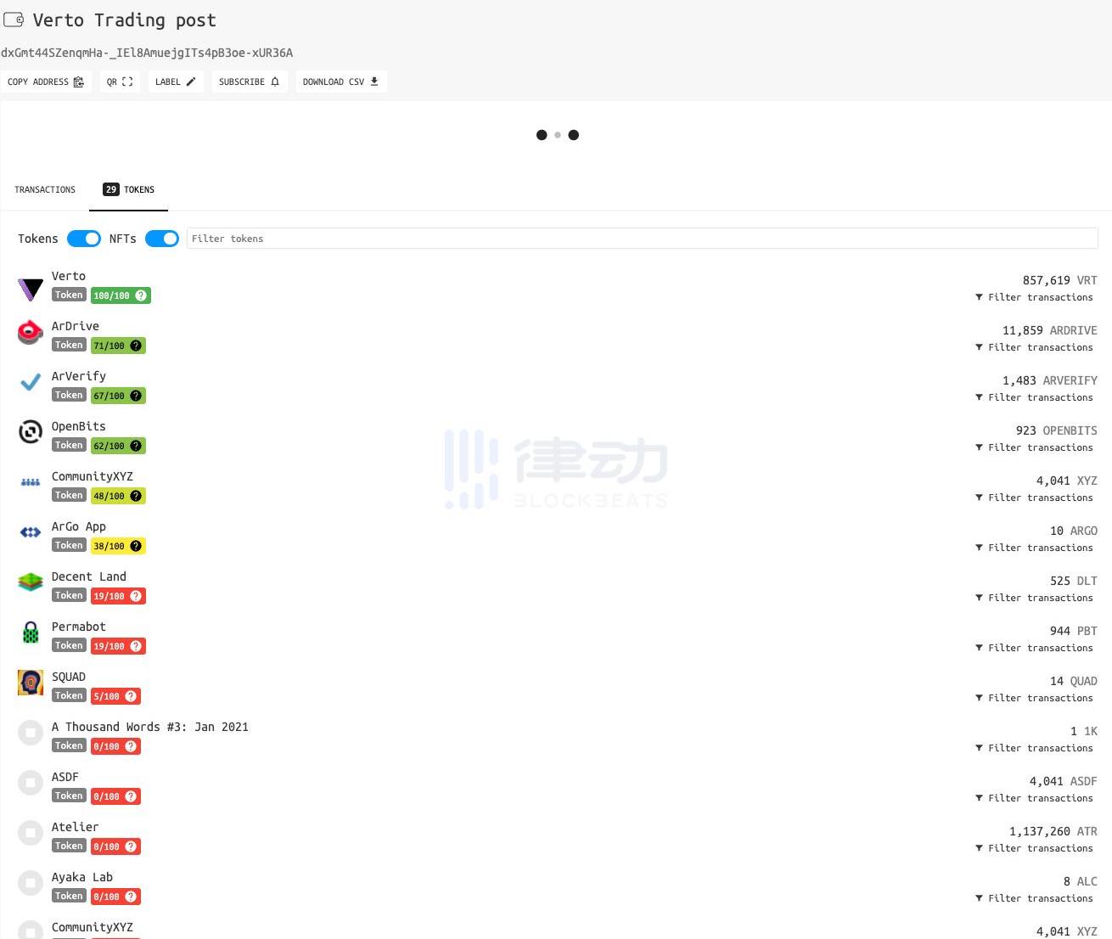
Task: Click the SQUAD token avatar icon
Action: [31, 683]
